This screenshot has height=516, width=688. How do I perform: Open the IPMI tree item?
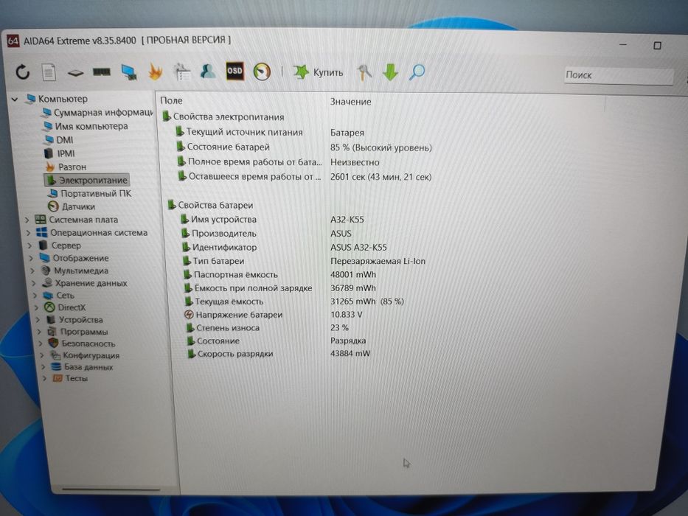[66, 153]
